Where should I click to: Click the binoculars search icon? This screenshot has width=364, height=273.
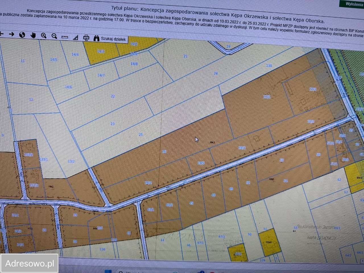[x=96, y=38]
